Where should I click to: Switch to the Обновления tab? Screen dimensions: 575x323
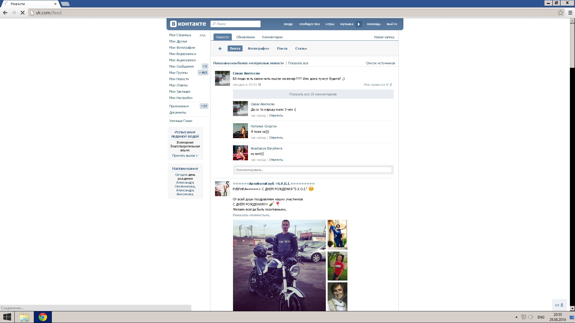pos(245,37)
